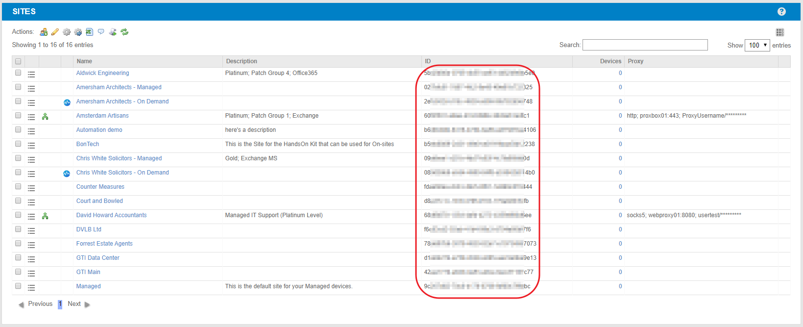Screen dimensions: 803x327
Task: Tick the select-all checkbox in the table header
Action: coord(18,61)
